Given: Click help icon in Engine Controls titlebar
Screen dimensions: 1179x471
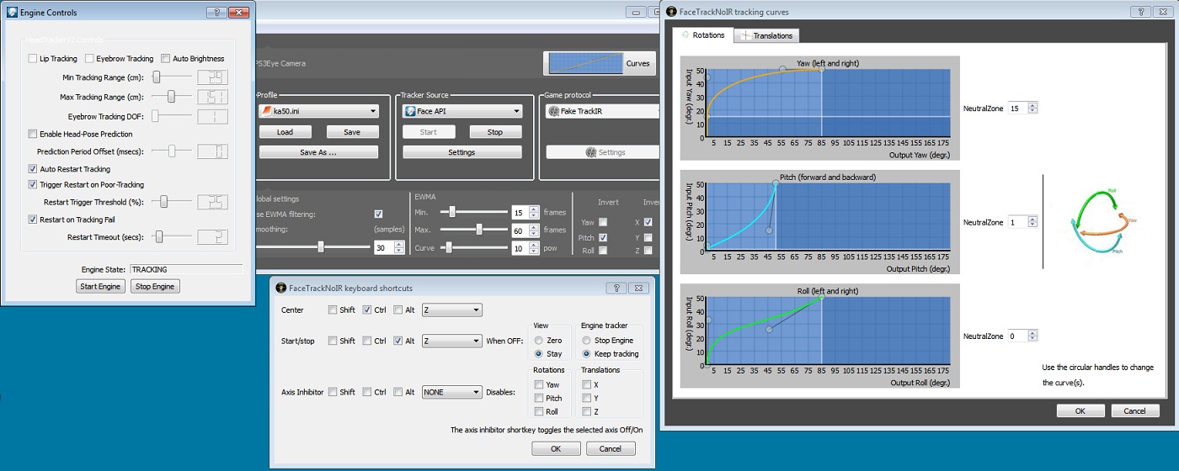Looking at the screenshot, I should (x=216, y=13).
